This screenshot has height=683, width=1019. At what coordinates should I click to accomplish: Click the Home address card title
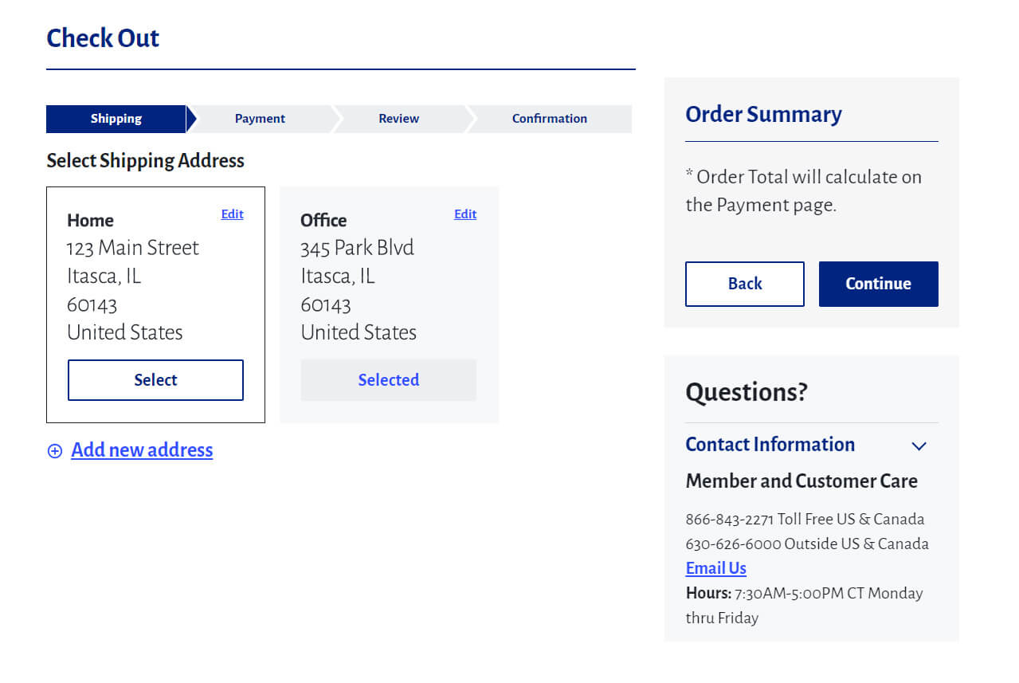pyautogui.click(x=90, y=221)
